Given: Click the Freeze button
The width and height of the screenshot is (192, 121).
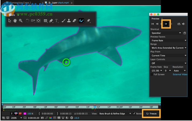Looking at the screenshot, I should click(151, 114).
